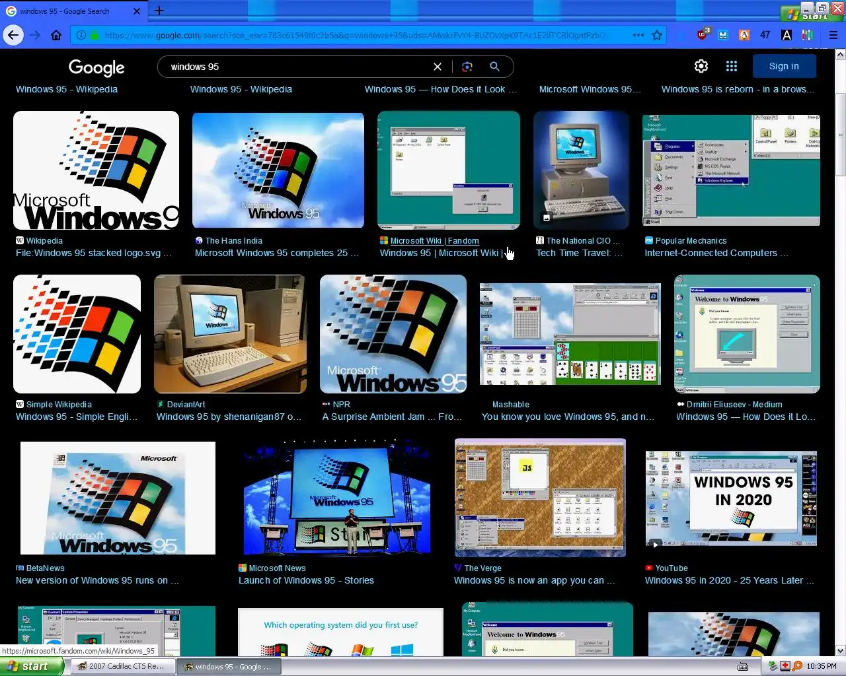Open the browser home page icon
This screenshot has height=676, width=846.
click(56, 35)
